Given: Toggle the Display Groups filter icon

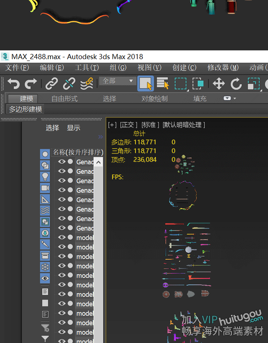Looking at the screenshot, I should point(45,222).
